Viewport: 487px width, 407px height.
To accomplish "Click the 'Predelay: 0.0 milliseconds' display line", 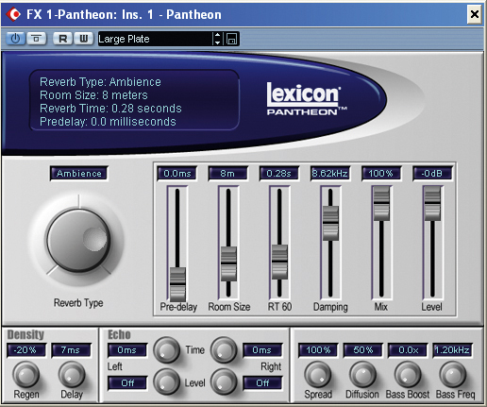I will 108,122.
